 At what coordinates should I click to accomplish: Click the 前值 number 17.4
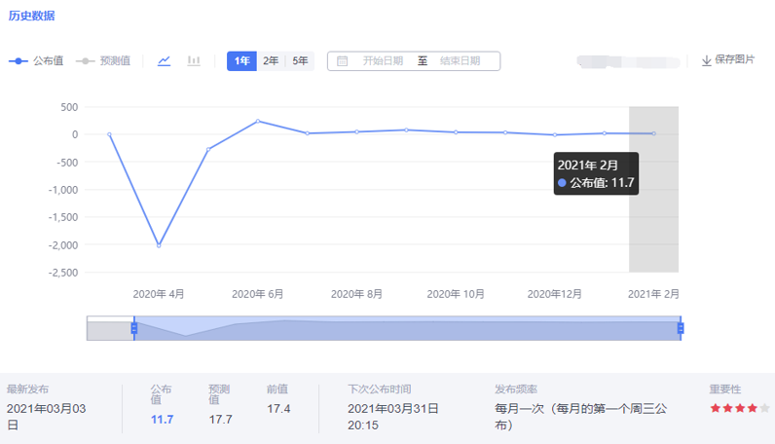278,409
